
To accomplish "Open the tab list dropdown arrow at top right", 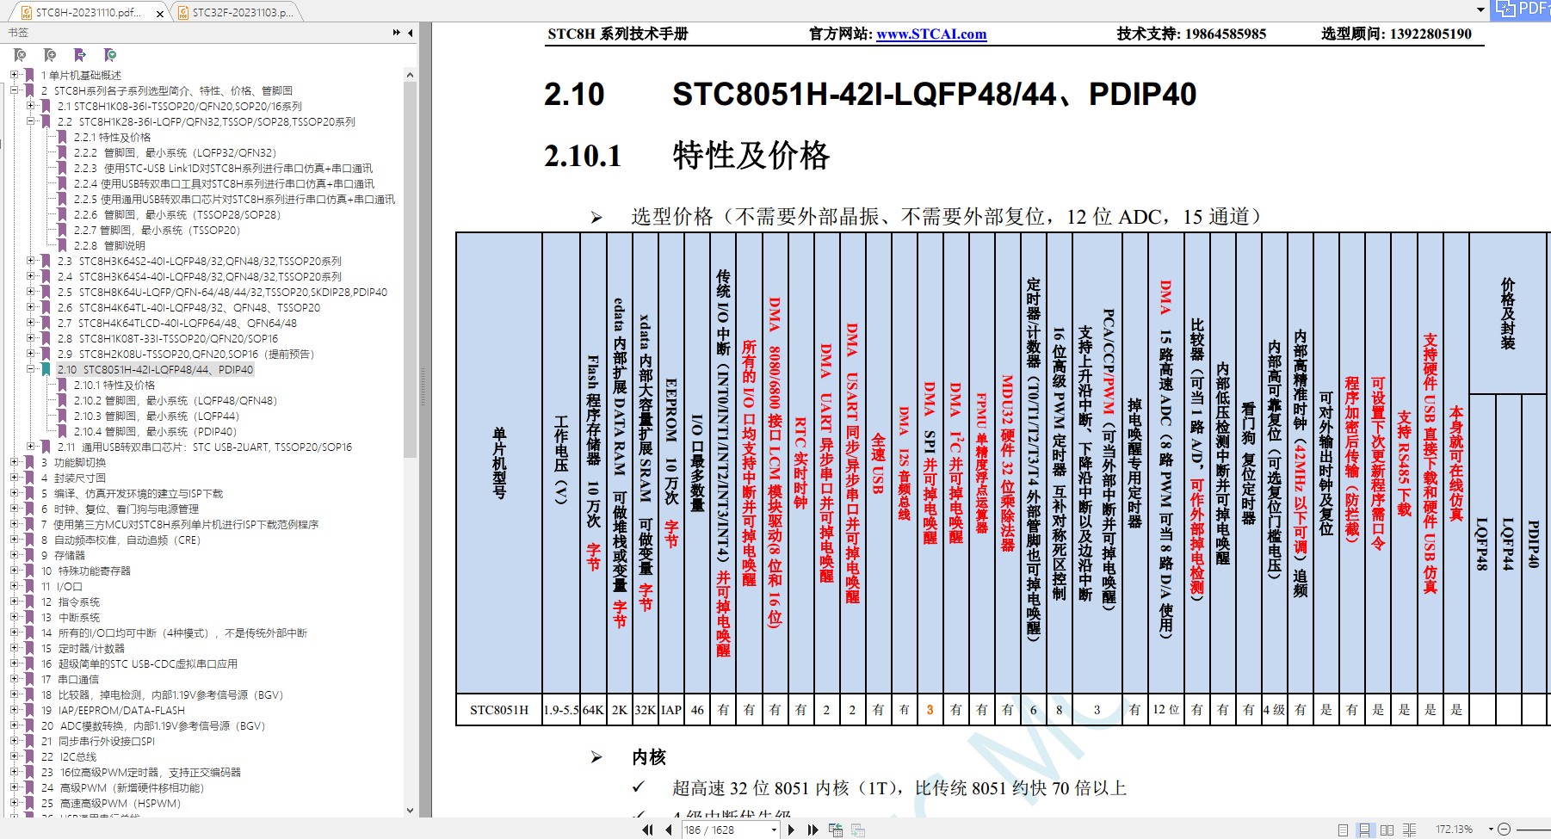I will 1480,10.
